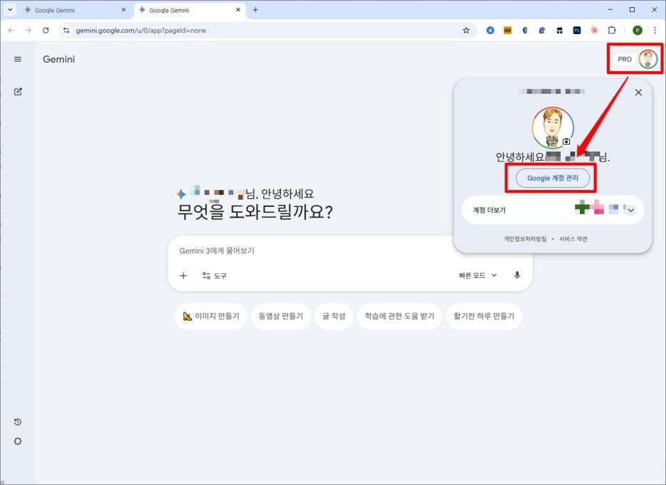Screen dimensions: 666x485
Task: Bookmark this page with the star icon
Action: [x=466, y=30]
